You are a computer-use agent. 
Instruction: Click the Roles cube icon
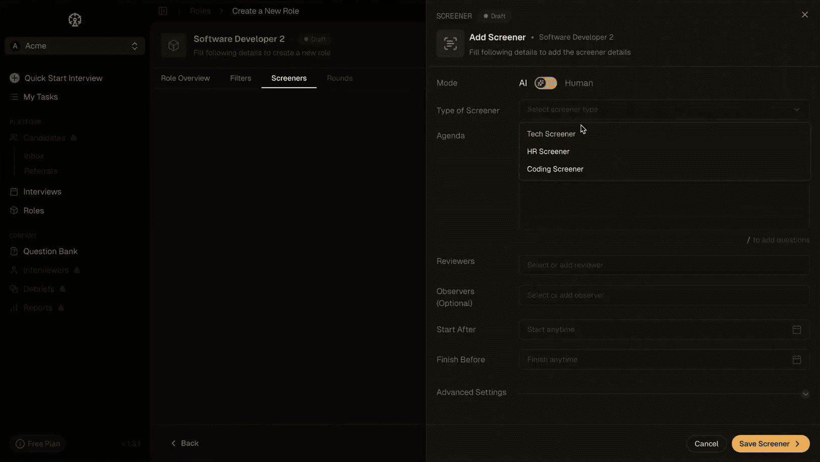click(14, 211)
